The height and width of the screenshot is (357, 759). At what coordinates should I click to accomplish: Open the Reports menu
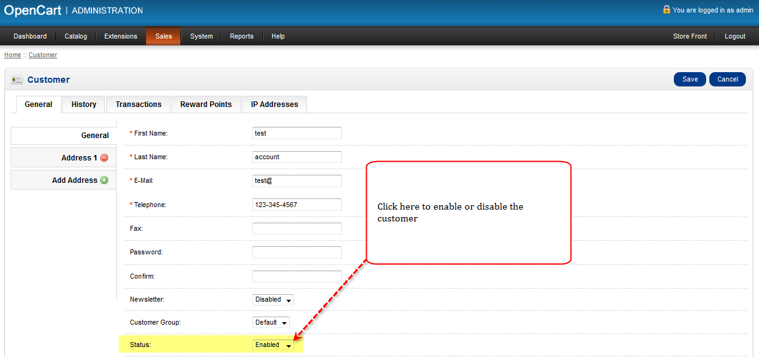(242, 36)
